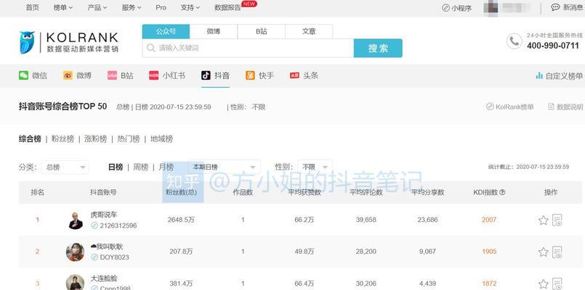Switch to 地域榜 ranking tab
Image resolution: width=585 pixels, height=290 pixels.
click(x=161, y=139)
